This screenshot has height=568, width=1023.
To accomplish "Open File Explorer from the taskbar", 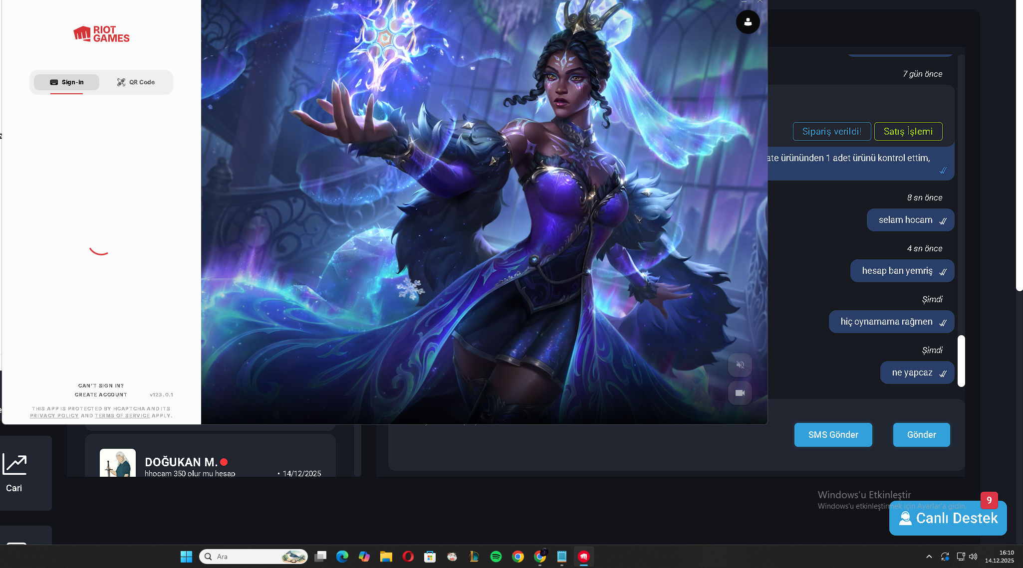I will [x=386, y=557].
